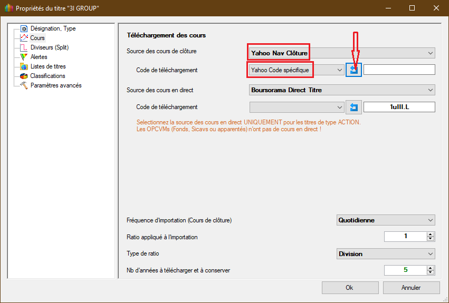Click the Classifications icon
The image size is (449, 303).
(24, 76)
